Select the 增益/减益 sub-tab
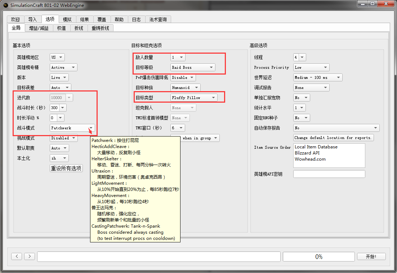 (39, 28)
